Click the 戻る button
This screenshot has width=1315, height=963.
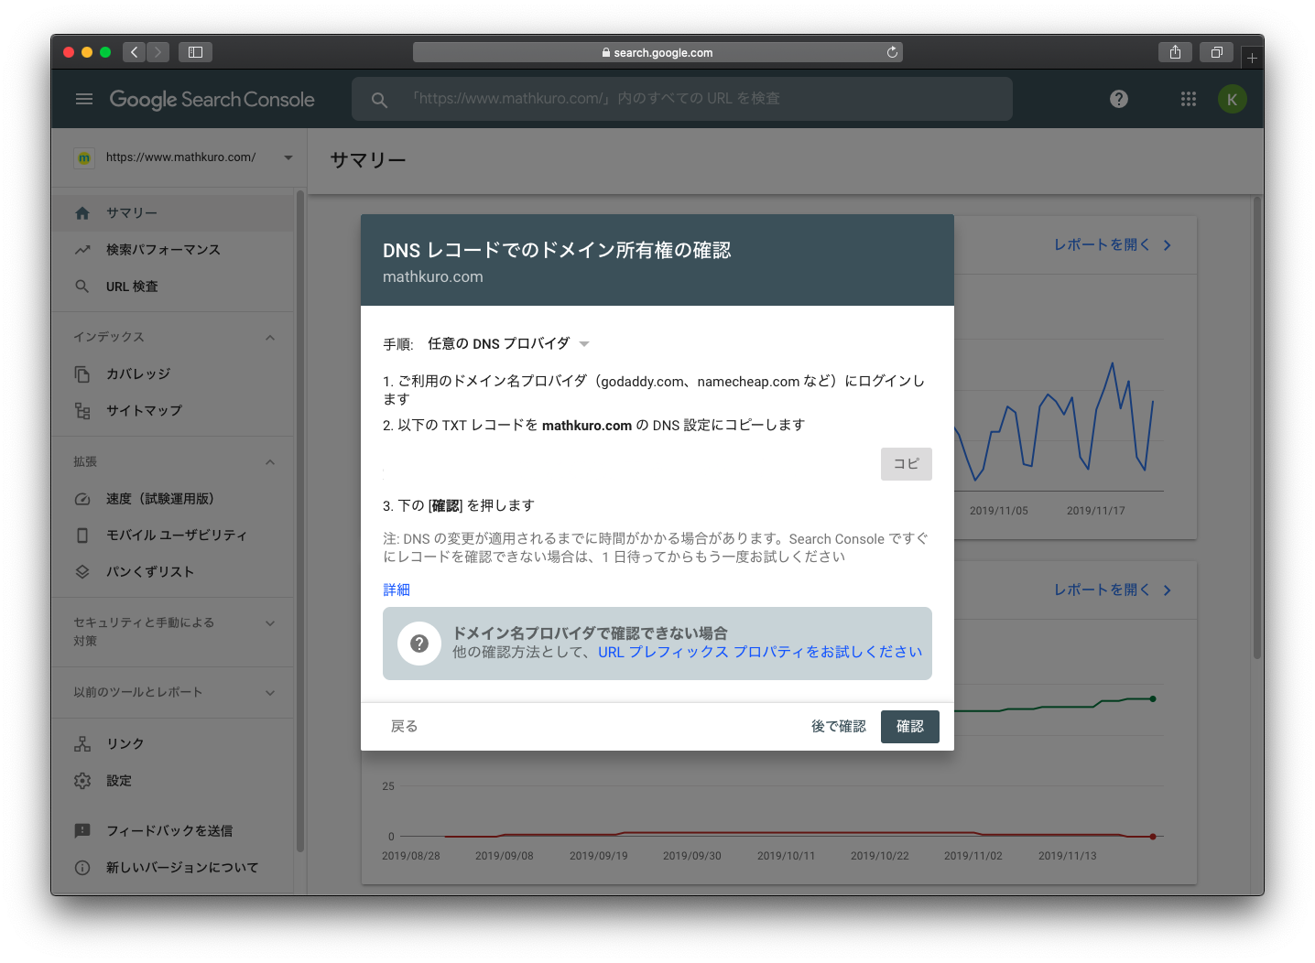405,727
